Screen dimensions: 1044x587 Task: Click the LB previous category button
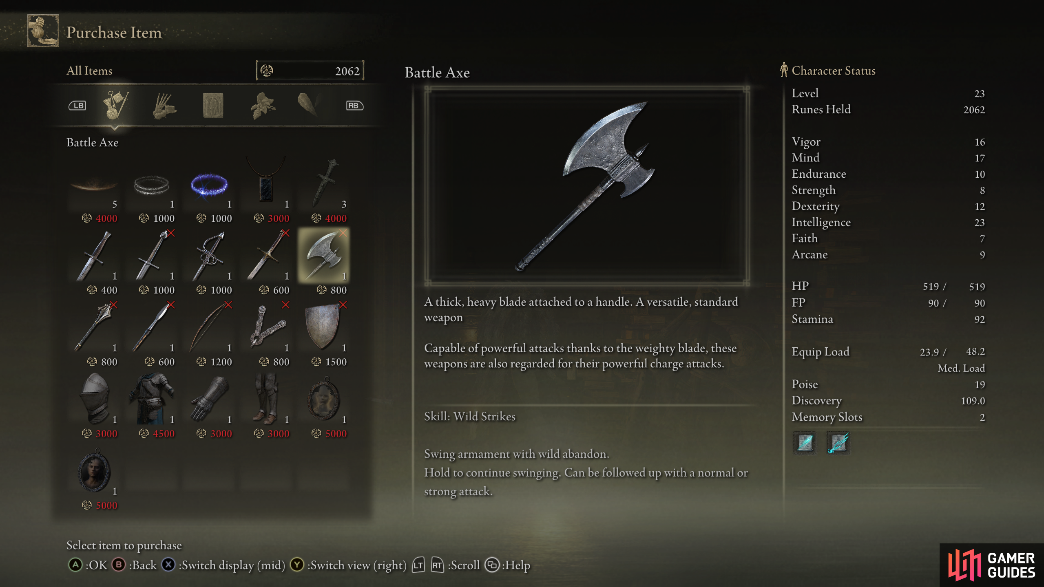pyautogui.click(x=77, y=106)
